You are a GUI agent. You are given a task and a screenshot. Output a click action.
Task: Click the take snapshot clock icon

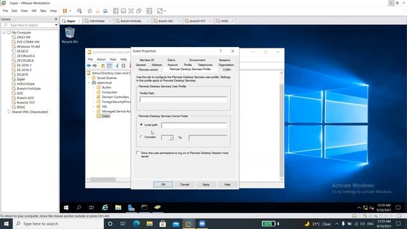[90, 11]
